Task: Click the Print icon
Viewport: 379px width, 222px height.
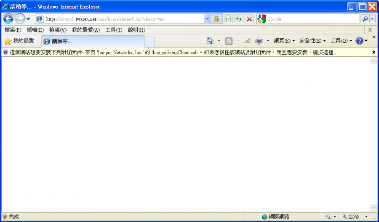Action: [259, 41]
